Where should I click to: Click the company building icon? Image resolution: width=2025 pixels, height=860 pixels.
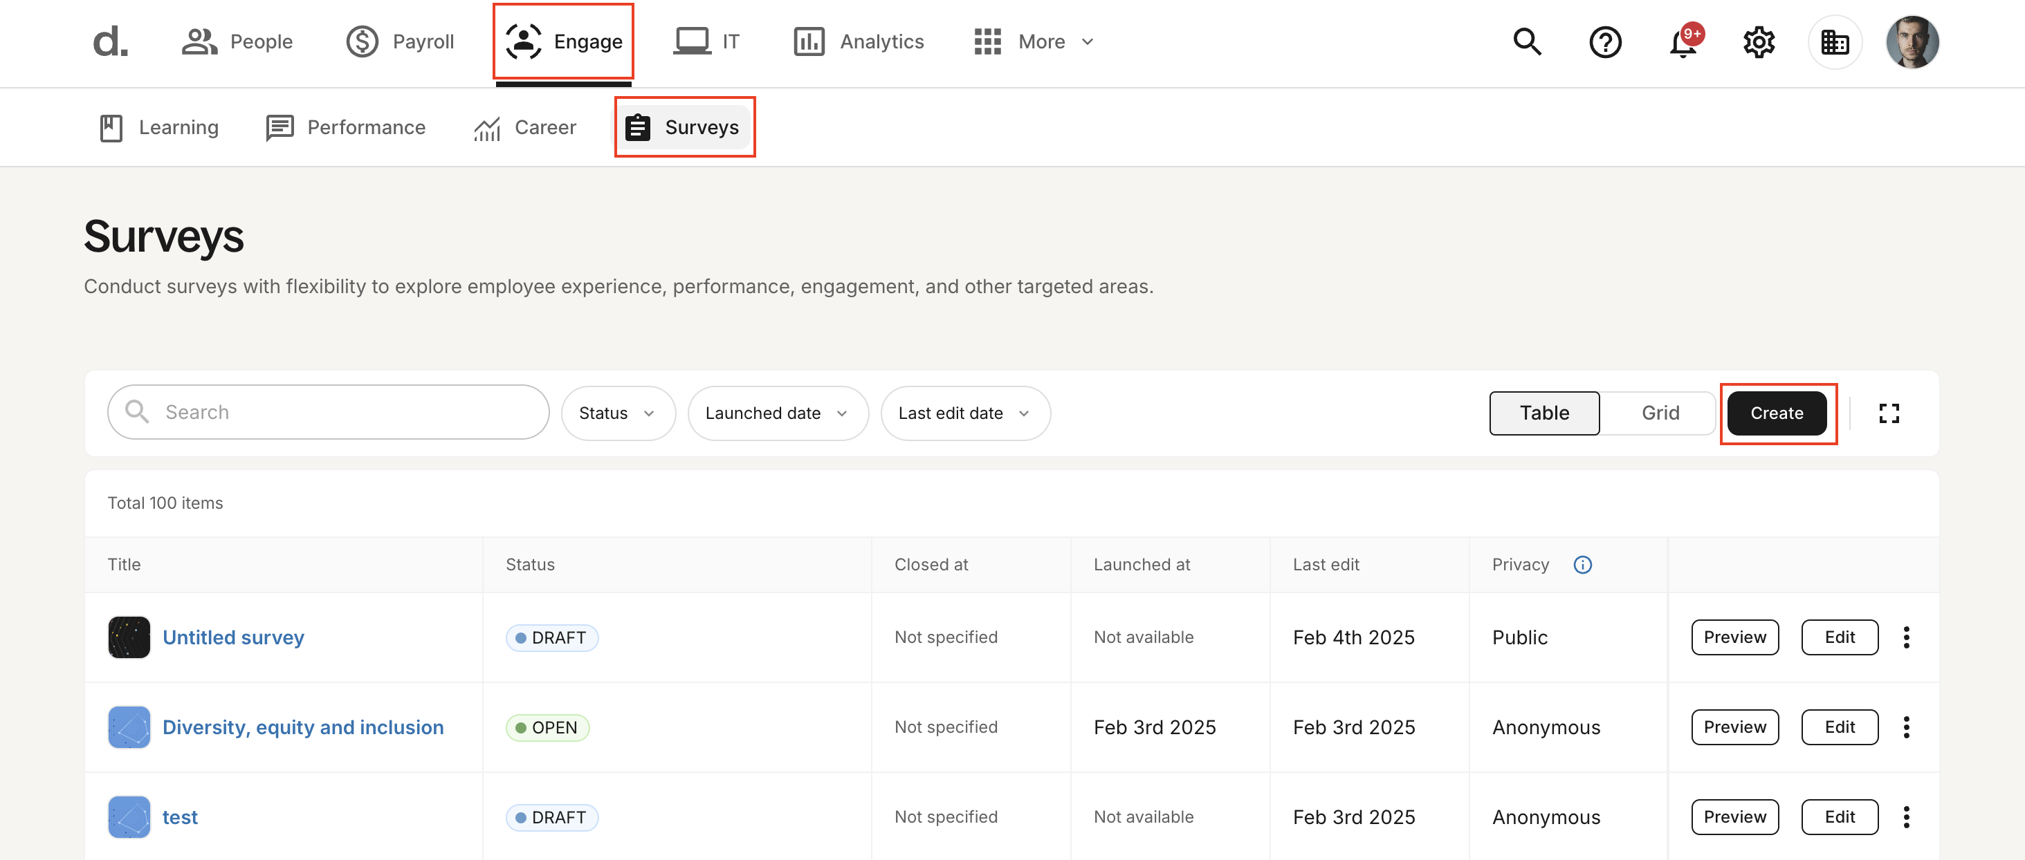1834,41
